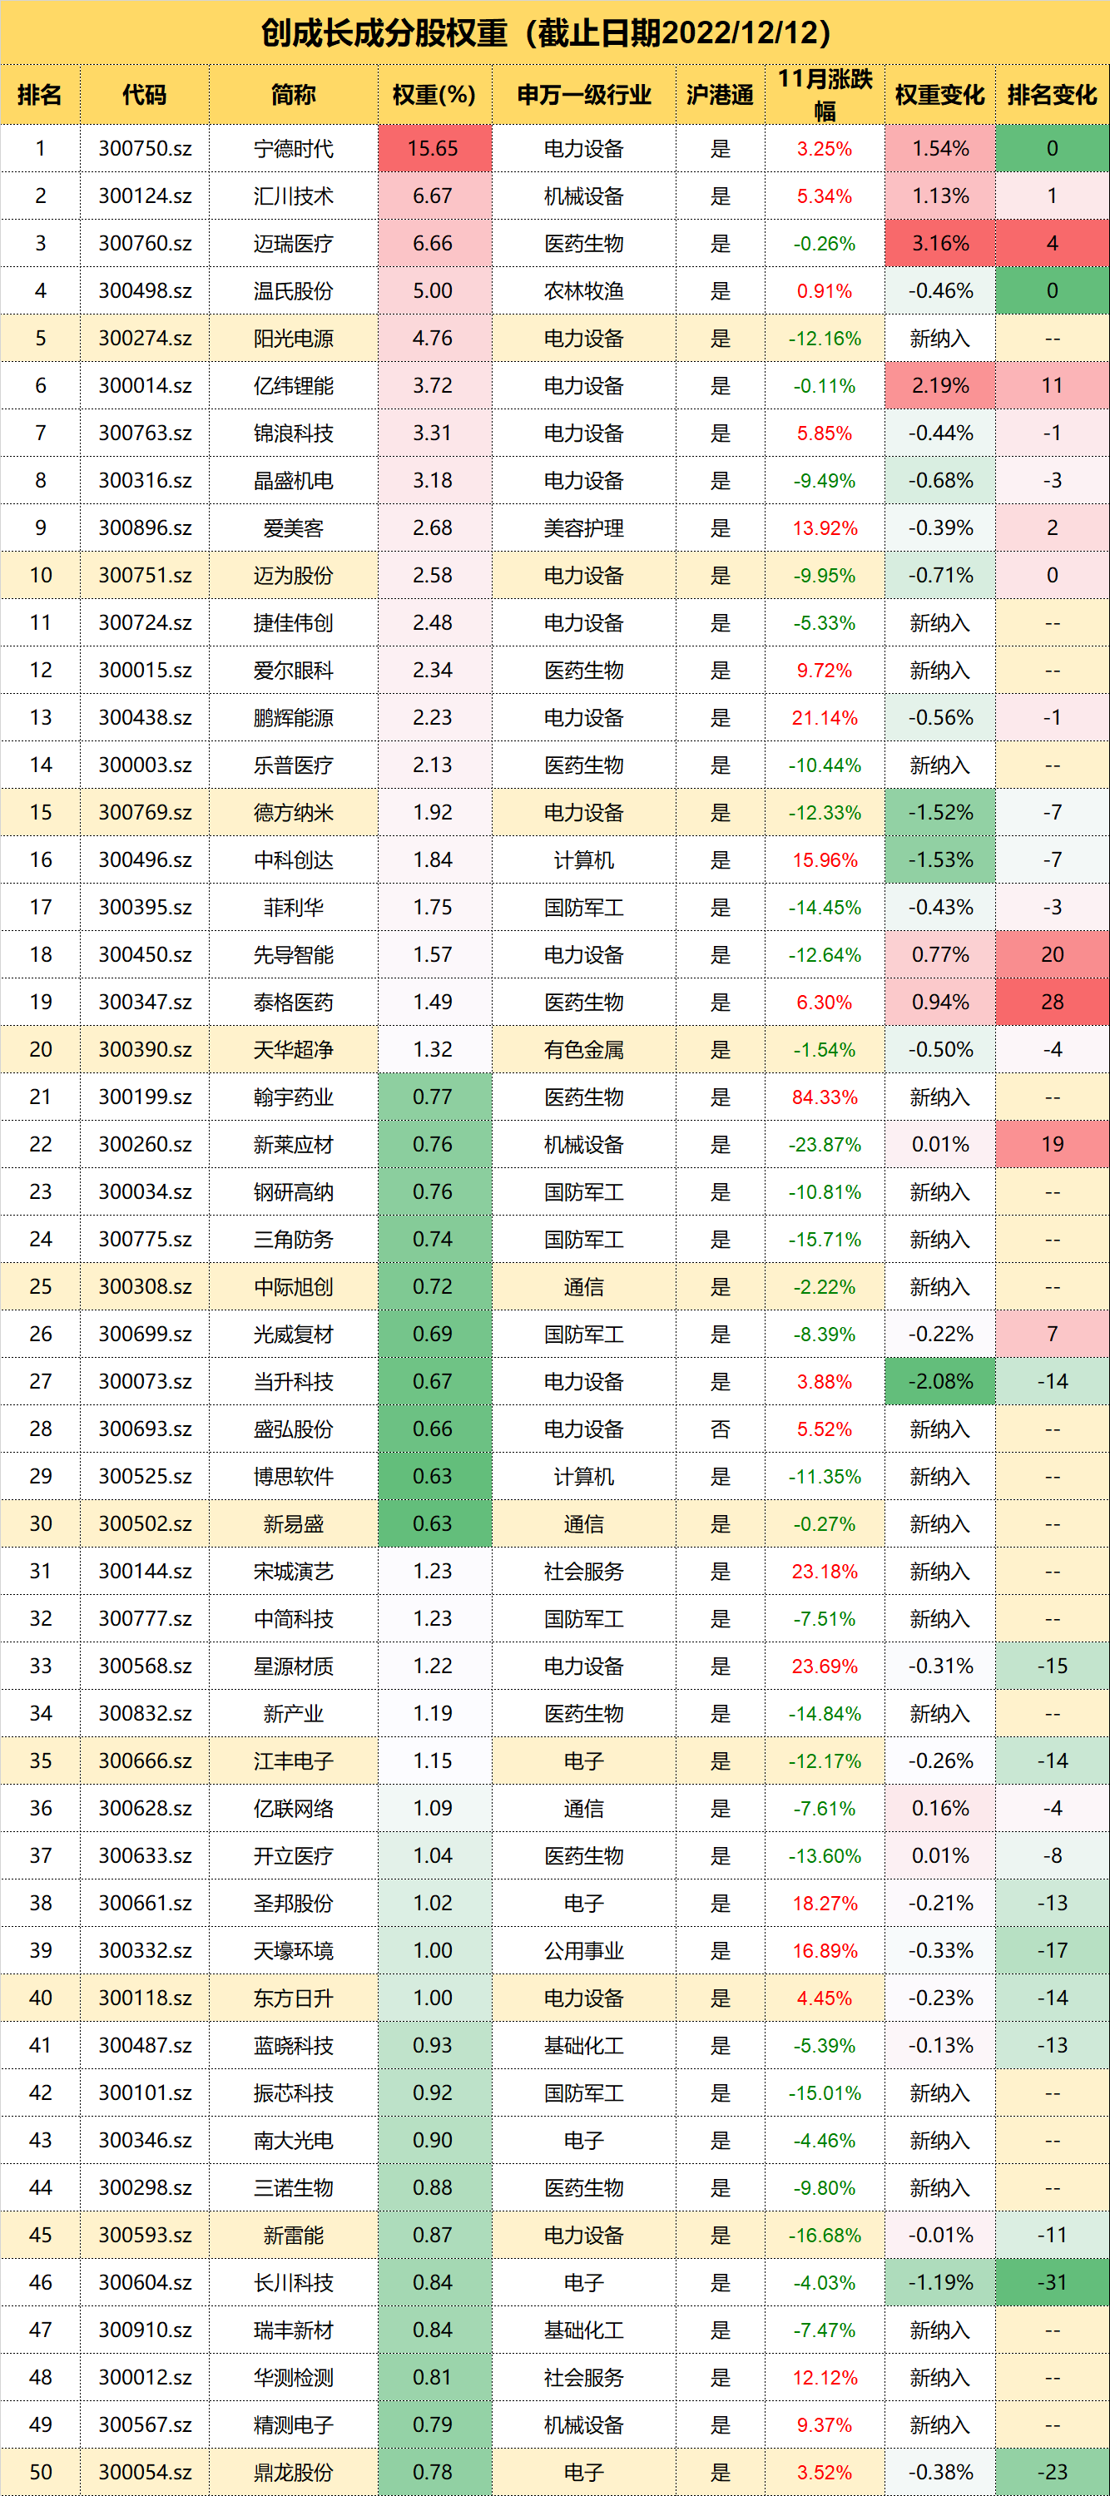Click weight value 15.65
Image resolution: width=1110 pixels, height=2496 pixels.
pyautogui.click(x=434, y=148)
